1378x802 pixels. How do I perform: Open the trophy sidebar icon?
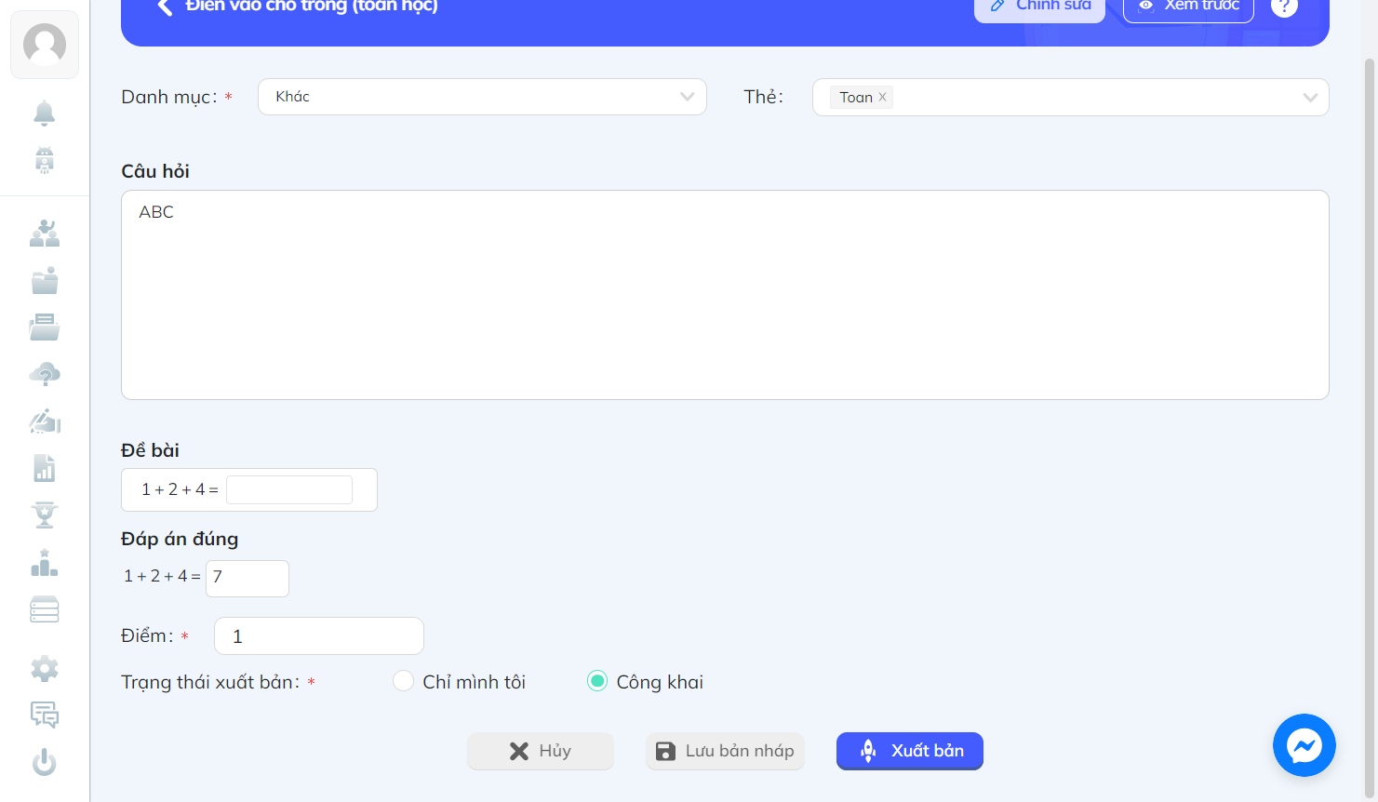pos(45,515)
